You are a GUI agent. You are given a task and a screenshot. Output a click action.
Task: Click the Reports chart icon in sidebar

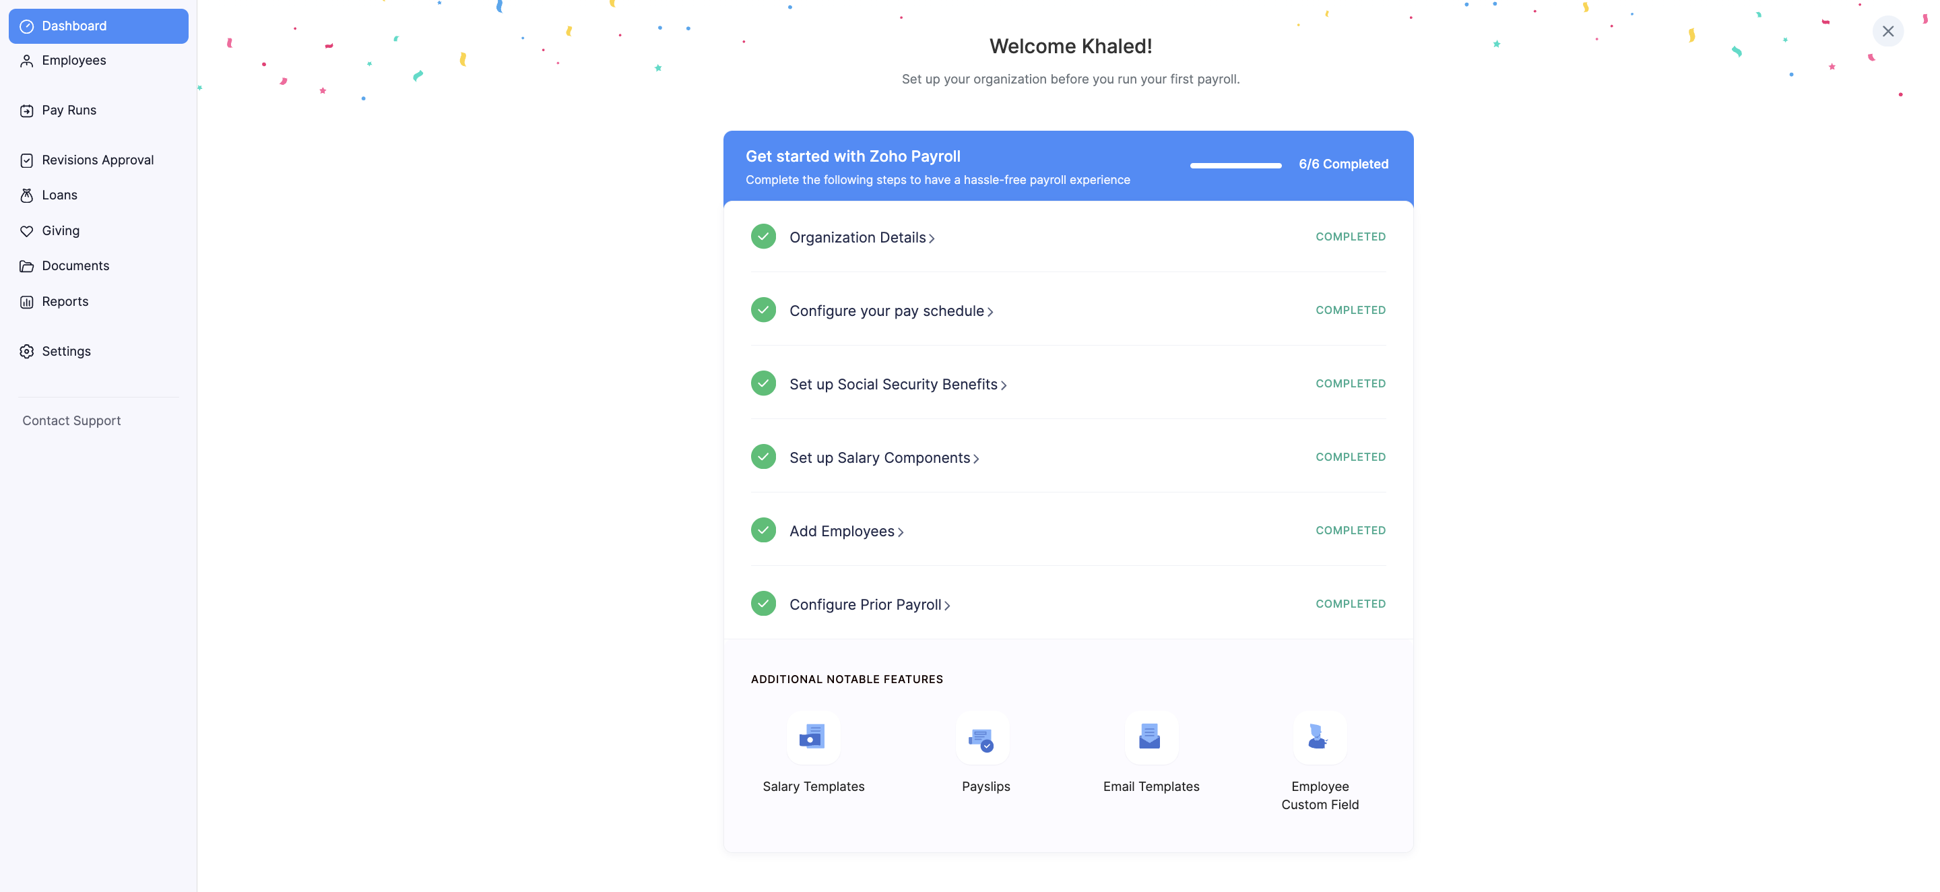coord(26,301)
